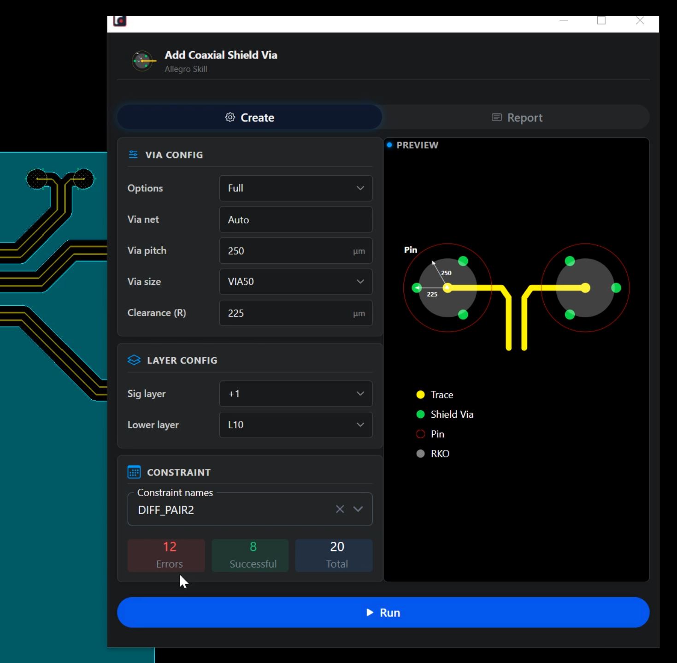Click the PREVIEW panel heading

(417, 145)
